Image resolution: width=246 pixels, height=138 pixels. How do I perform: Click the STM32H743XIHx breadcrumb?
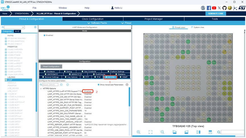22,13
